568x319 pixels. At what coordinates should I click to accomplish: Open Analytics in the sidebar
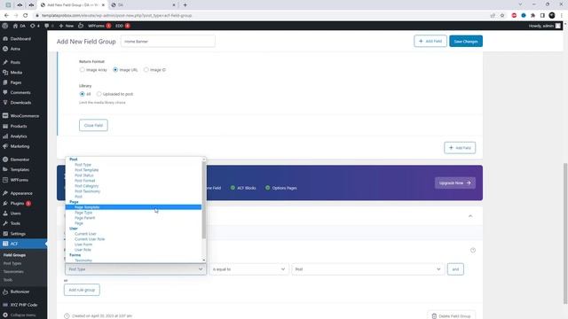click(x=19, y=136)
